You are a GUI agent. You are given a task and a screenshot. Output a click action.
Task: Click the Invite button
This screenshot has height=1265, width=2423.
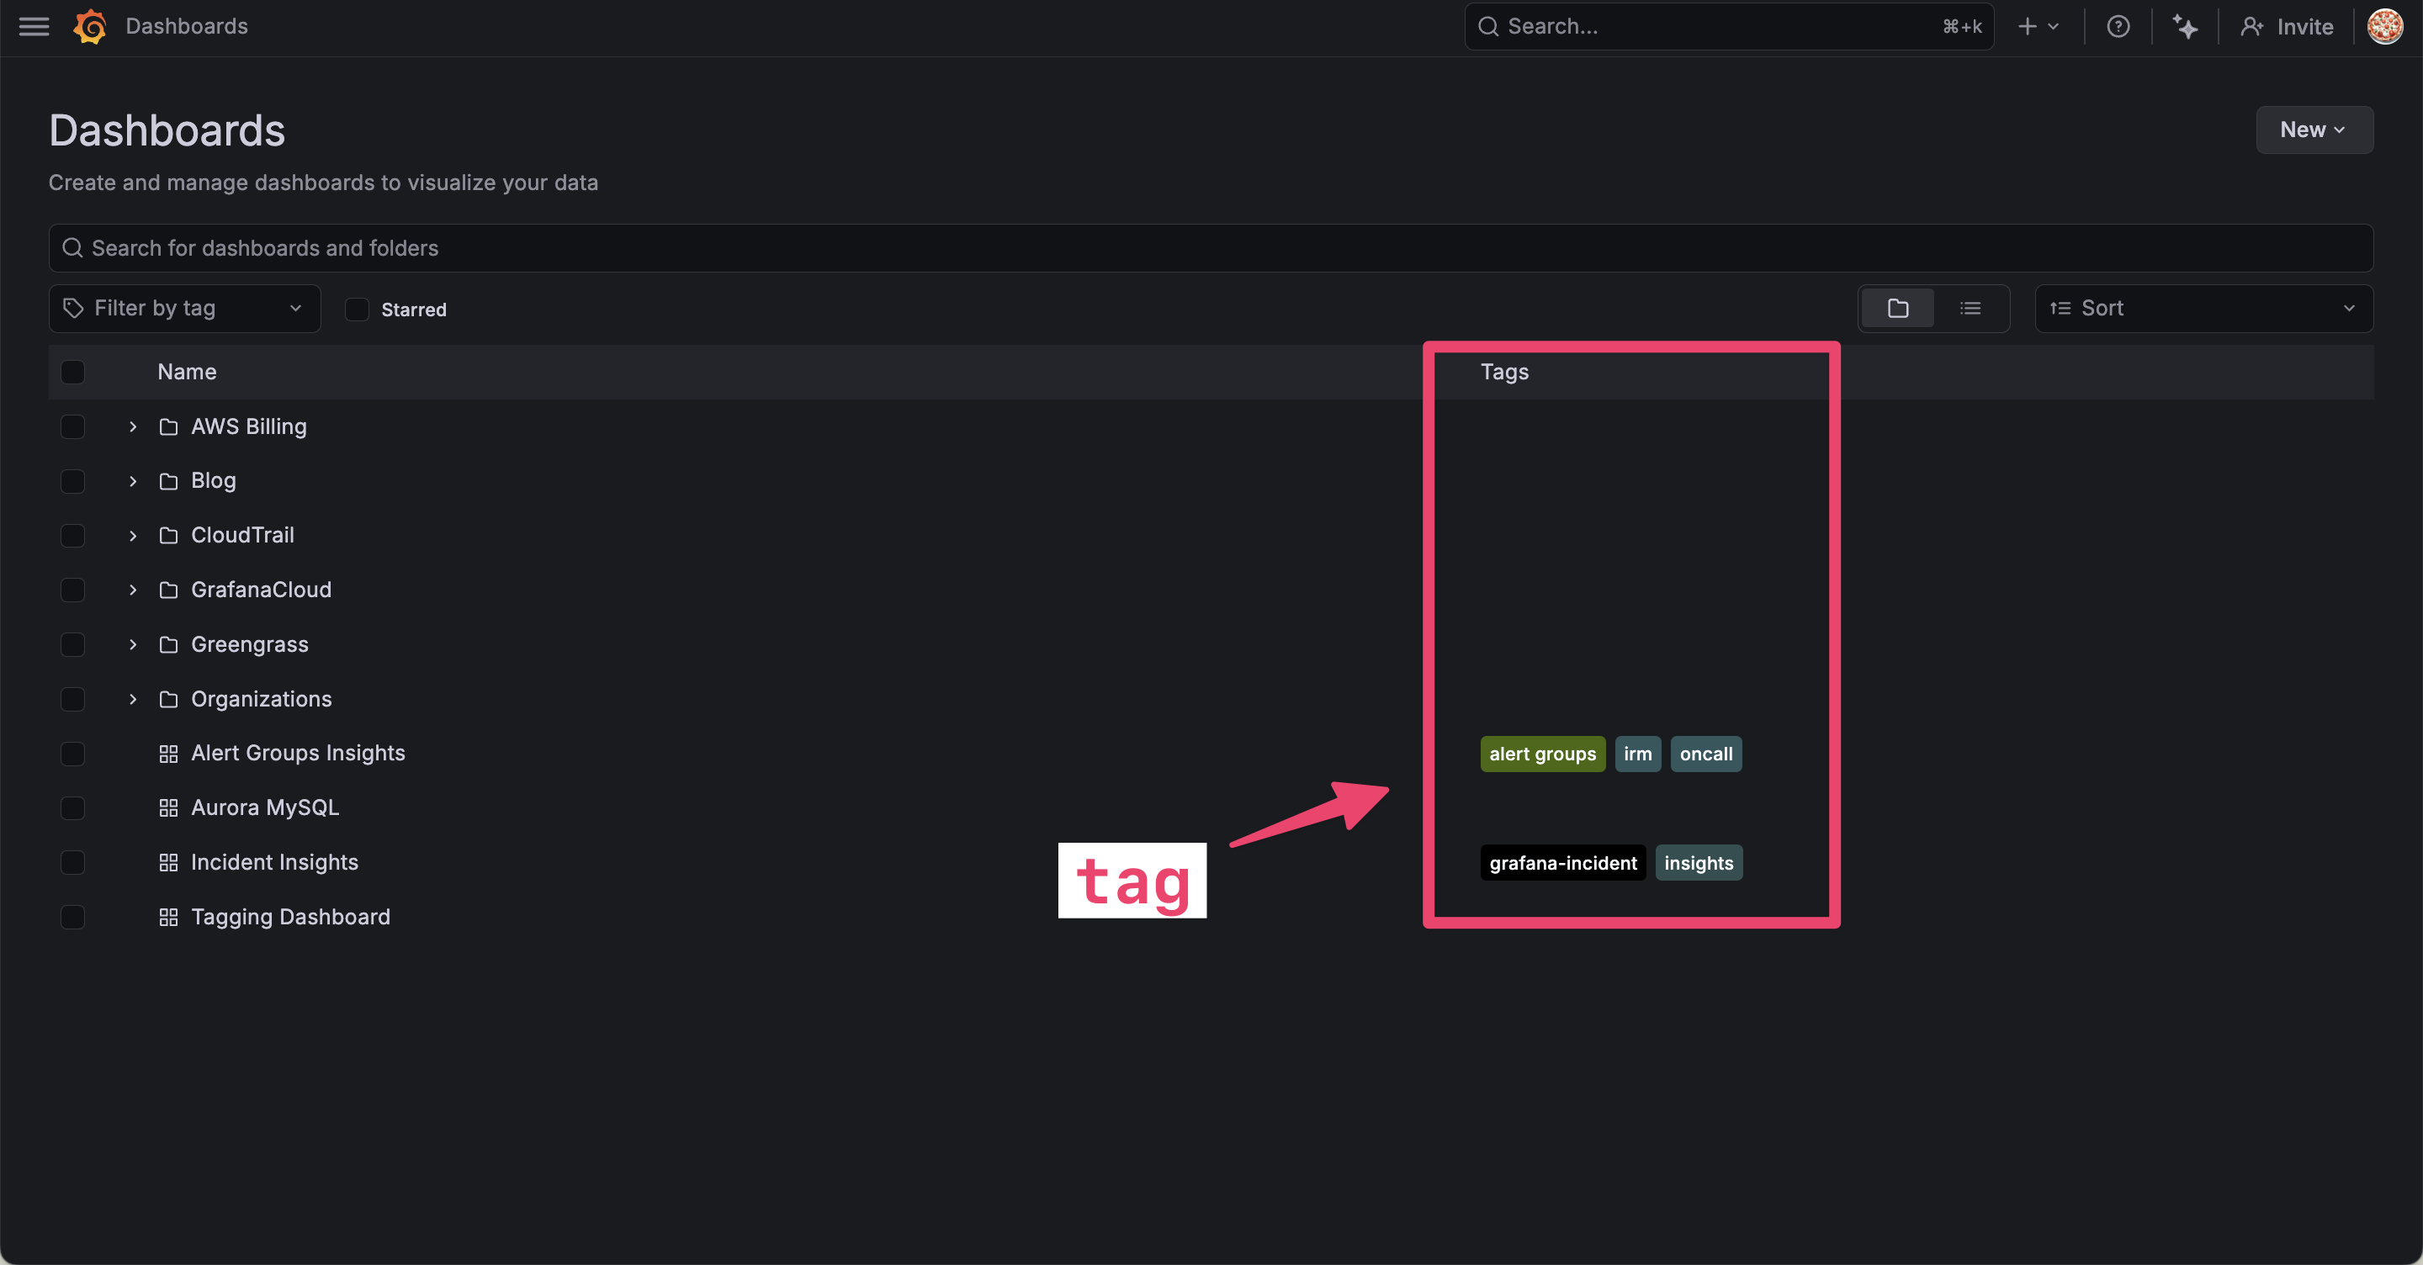[2287, 26]
